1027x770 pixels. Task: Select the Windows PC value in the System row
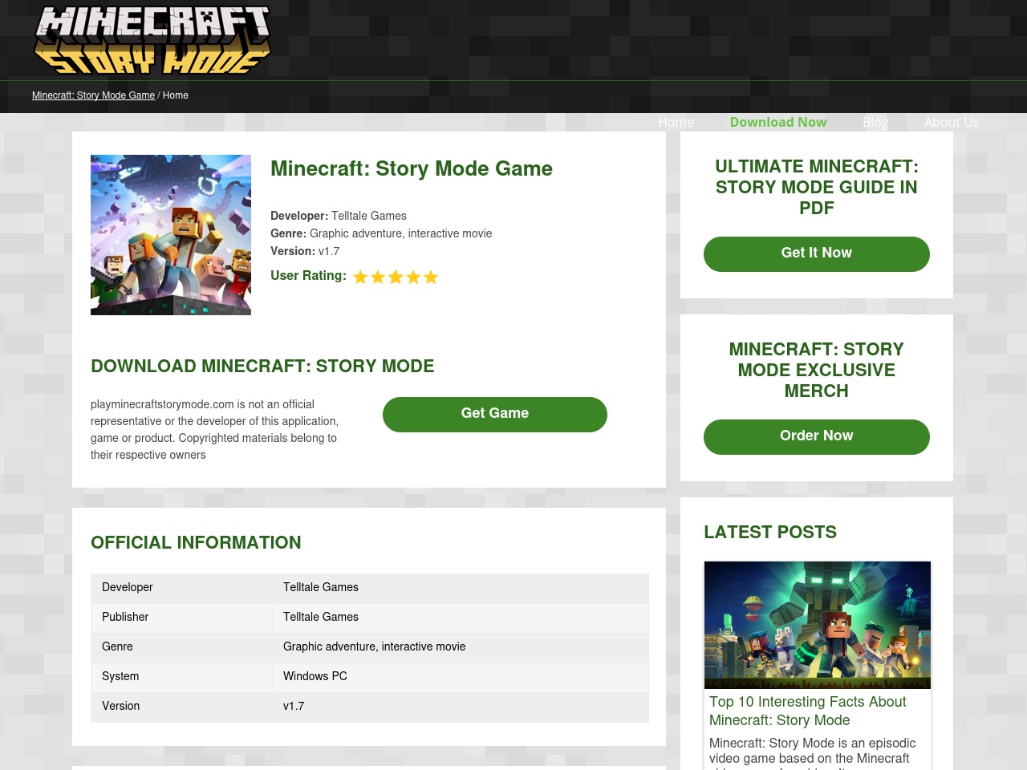(315, 676)
